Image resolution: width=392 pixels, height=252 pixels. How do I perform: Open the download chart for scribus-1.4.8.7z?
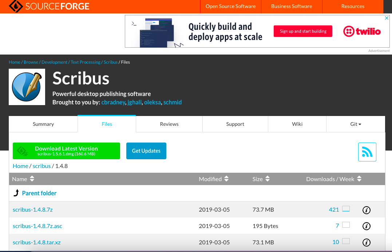point(346,209)
